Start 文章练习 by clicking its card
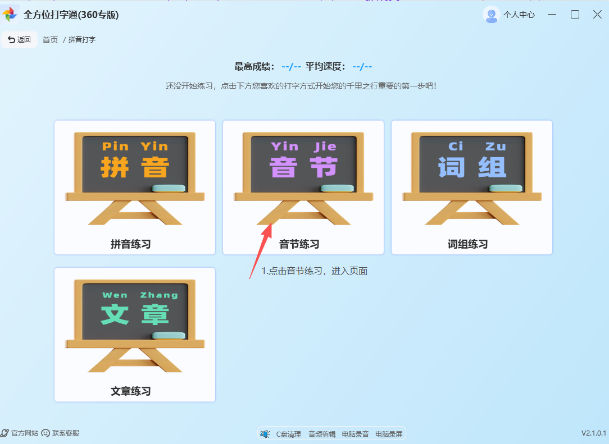Viewport: 609px width, 444px height. (x=134, y=335)
